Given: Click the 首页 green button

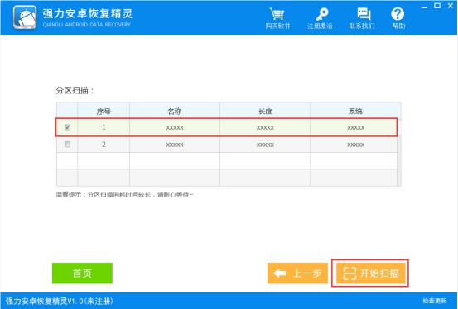Looking at the screenshot, I should 82,273.
